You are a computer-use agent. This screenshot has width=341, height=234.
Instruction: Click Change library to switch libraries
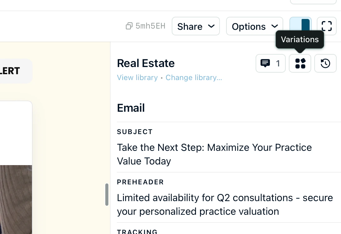pyautogui.click(x=193, y=78)
